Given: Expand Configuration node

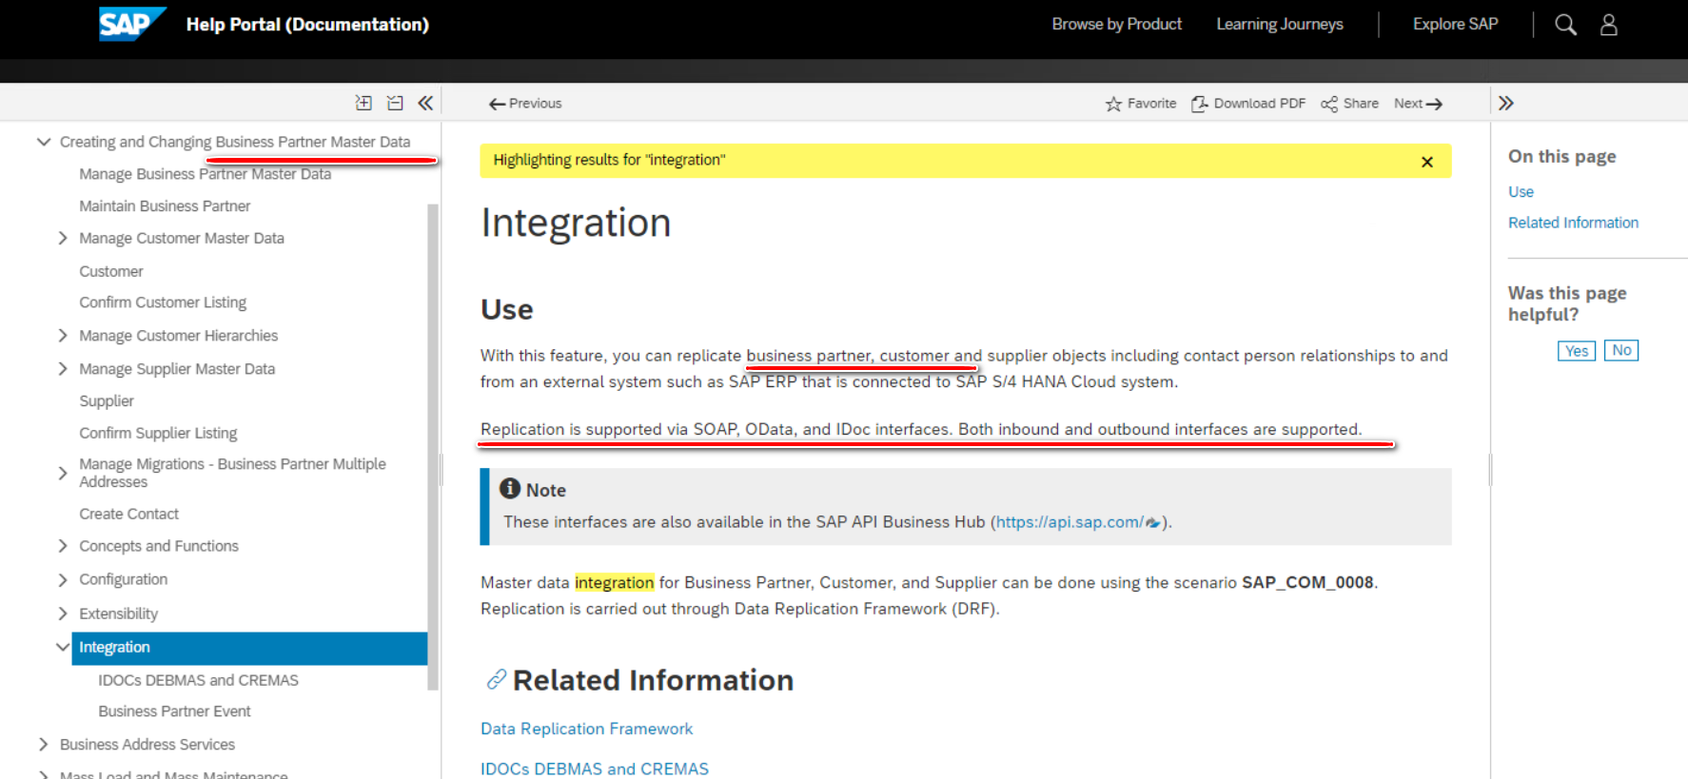Looking at the screenshot, I should [x=63, y=579].
